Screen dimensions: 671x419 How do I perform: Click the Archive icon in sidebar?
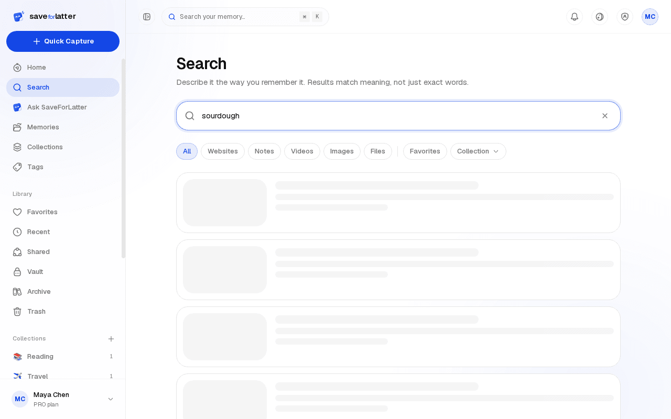pos(17,292)
